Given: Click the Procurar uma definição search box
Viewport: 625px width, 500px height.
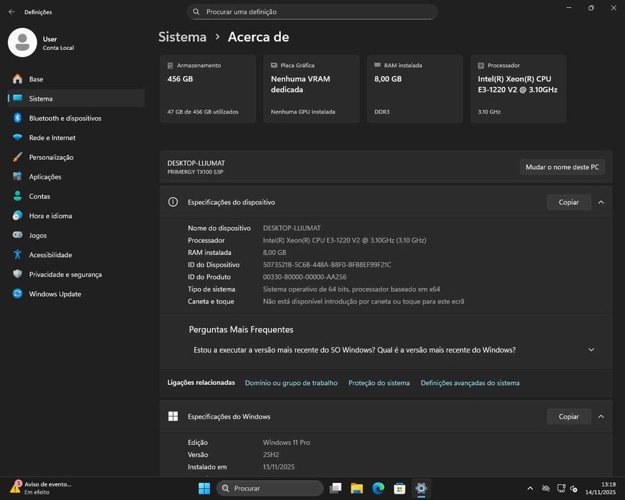Looking at the screenshot, I should click(313, 12).
